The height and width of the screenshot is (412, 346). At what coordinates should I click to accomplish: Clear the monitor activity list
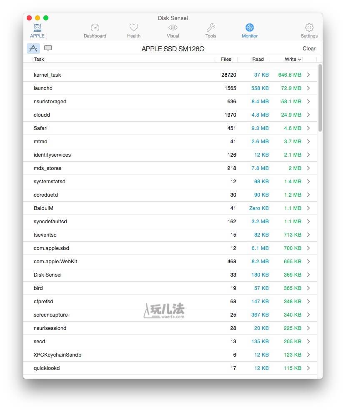coord(309,49)
